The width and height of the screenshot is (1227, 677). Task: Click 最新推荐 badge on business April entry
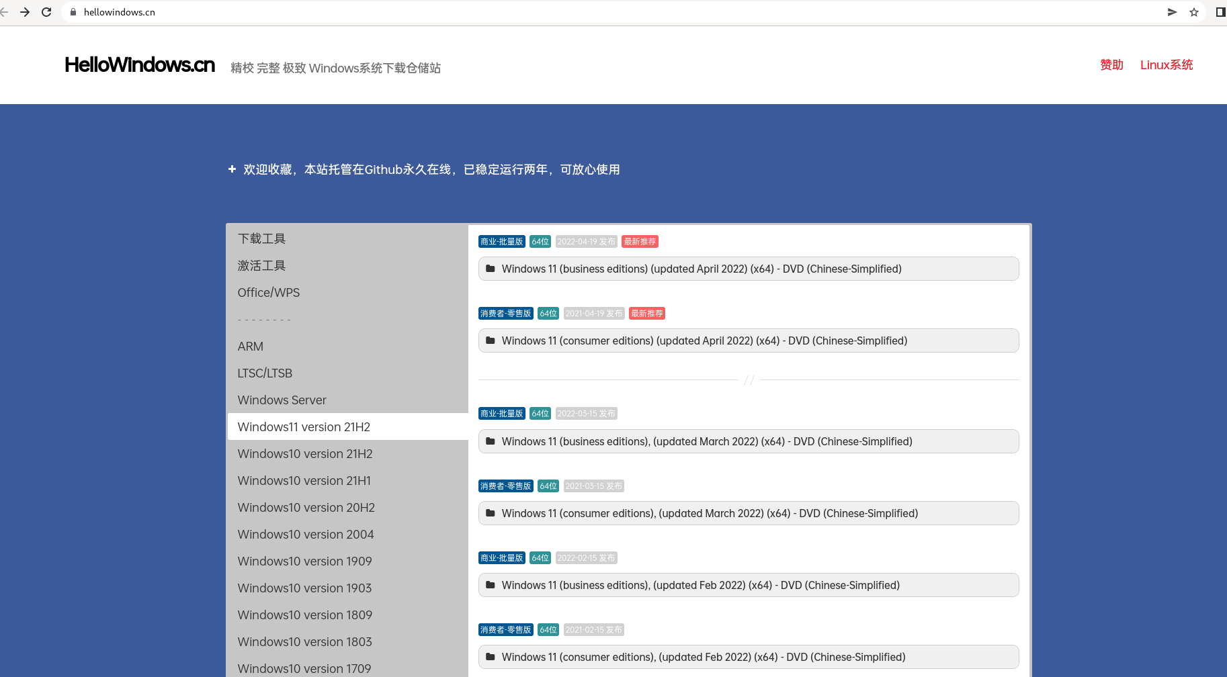tap(640, 241)
